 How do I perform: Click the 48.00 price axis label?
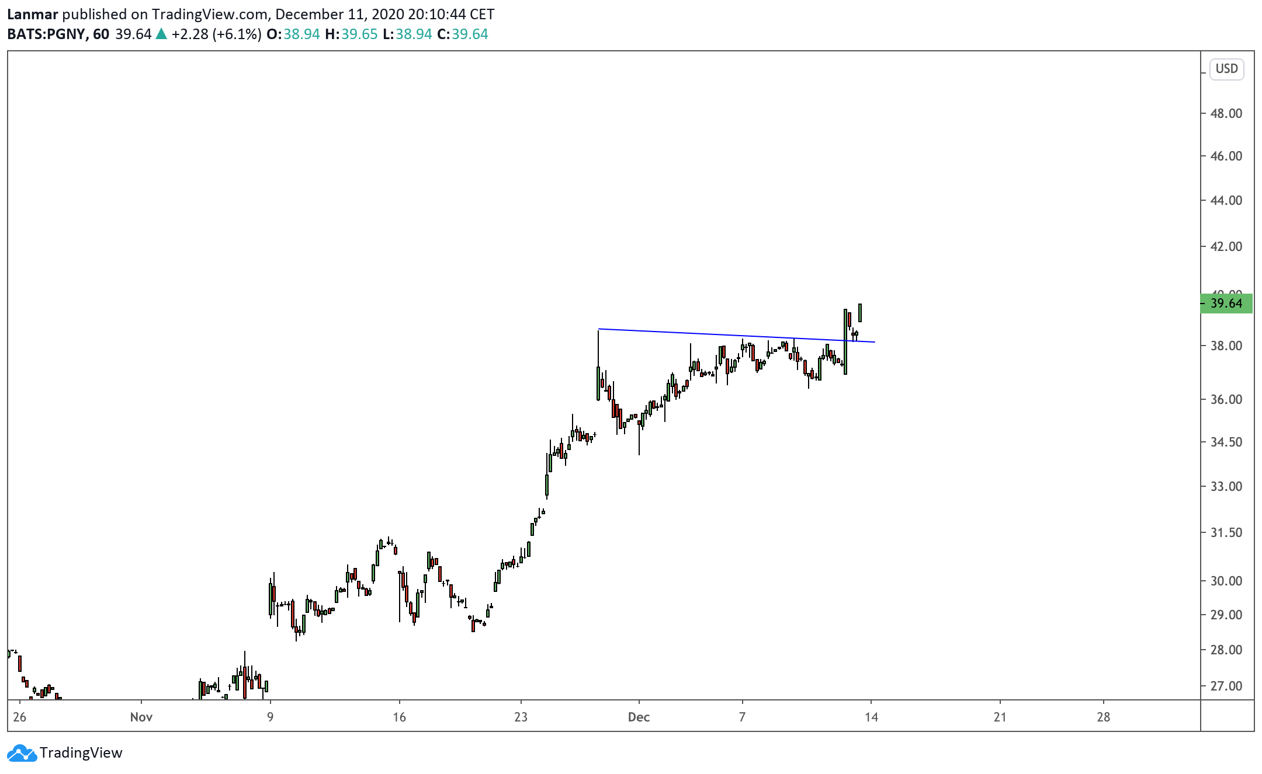[1226, 113]
